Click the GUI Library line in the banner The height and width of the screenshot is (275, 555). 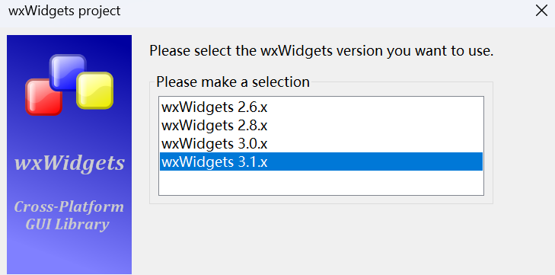click(x=67, y=224)
